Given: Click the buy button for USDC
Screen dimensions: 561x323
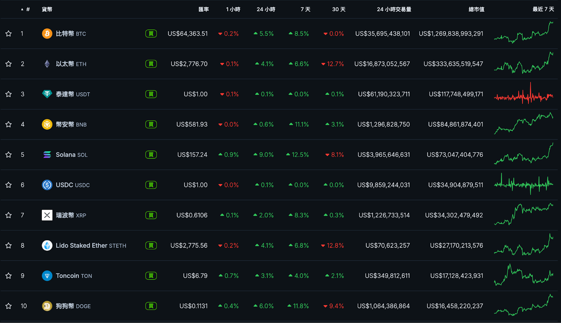Looking at the screenshot, I should [x=151, y=185].
